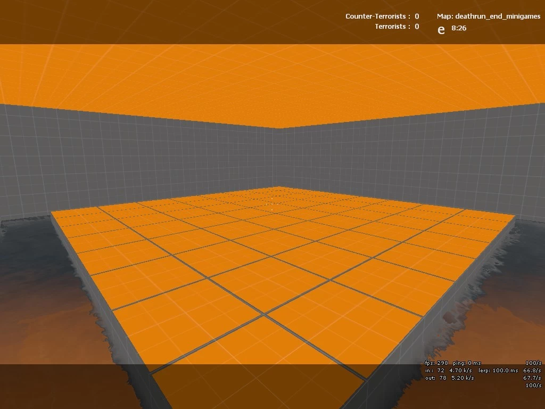Click the 66.8/s update rate value
The width and height of the screenshot is (545, 409).
click(532, 371)
